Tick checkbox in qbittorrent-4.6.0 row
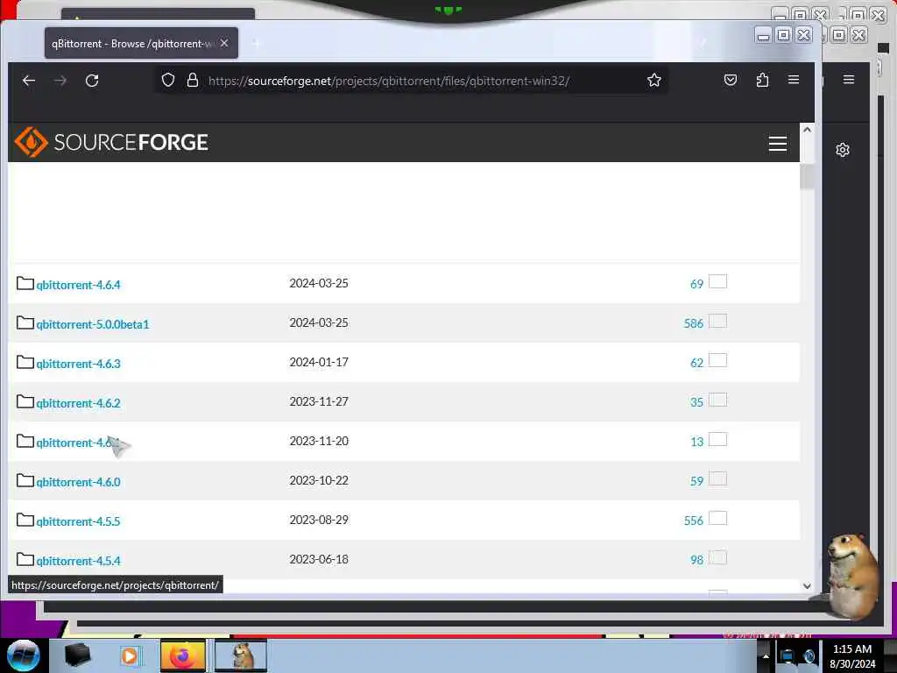 717,479
